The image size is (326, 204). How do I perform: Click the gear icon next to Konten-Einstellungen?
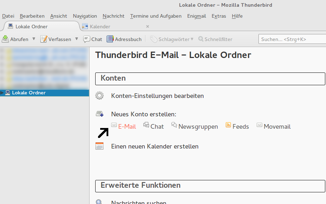tap(99, 95)
